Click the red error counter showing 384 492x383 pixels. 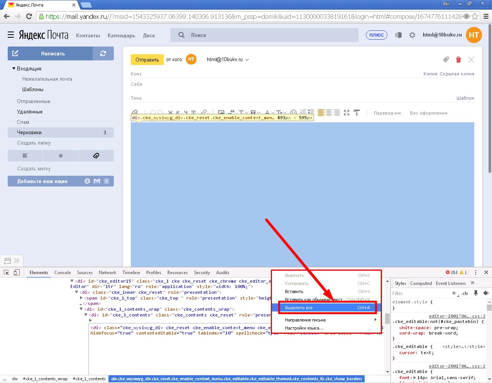tap(452, 272)
